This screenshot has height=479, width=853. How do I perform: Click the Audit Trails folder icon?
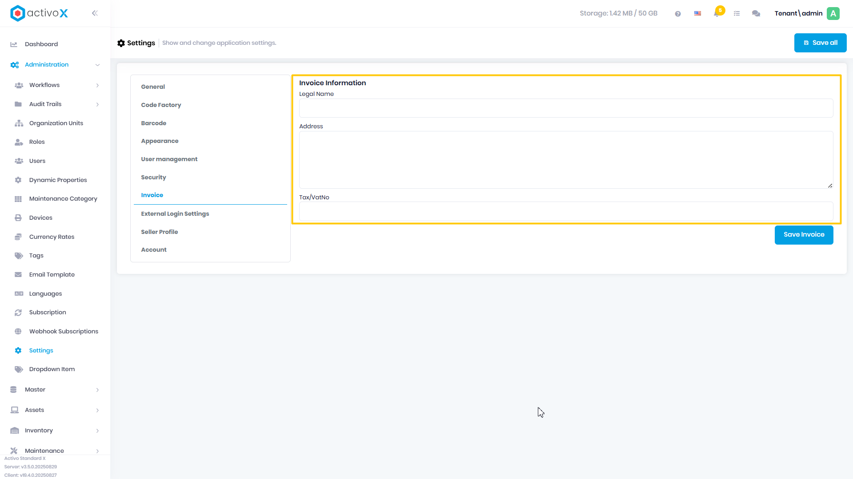click(18, 104)
